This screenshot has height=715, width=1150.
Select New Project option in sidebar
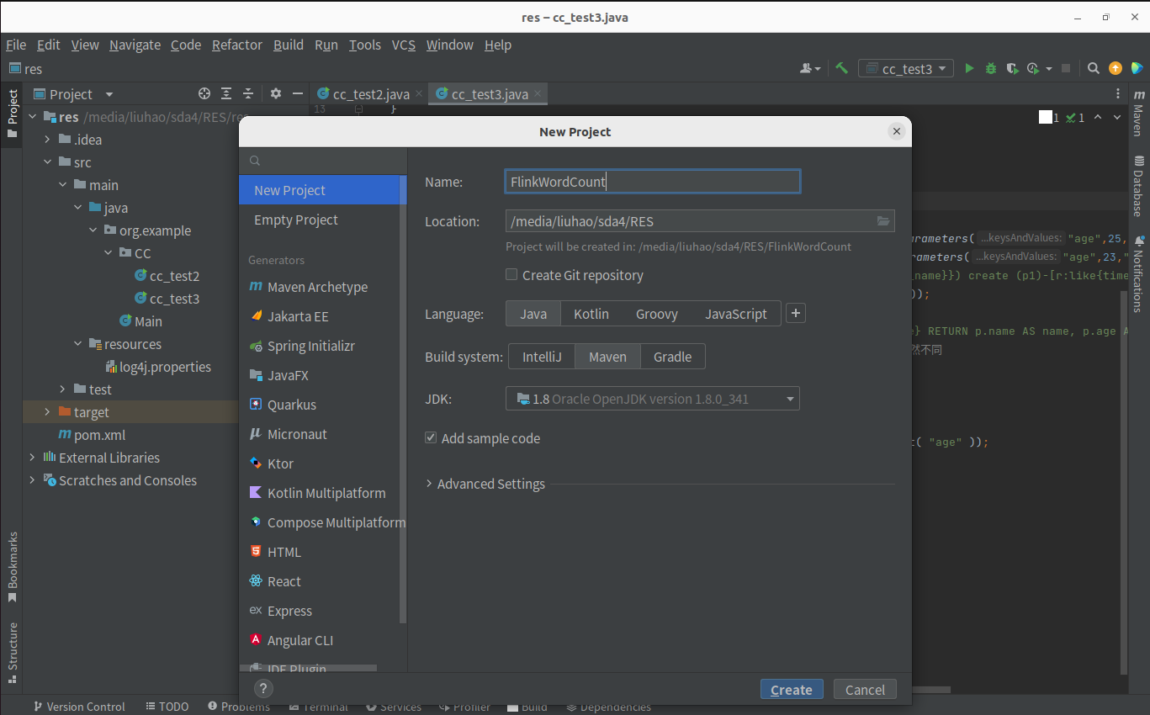coord(319,190)
